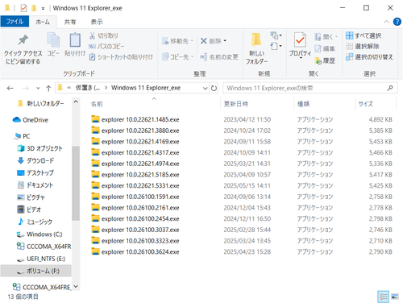This screenshot has height=303, width=403.
Task: Toggle selection with 選択の切り替え
Action: click(369, 57)
